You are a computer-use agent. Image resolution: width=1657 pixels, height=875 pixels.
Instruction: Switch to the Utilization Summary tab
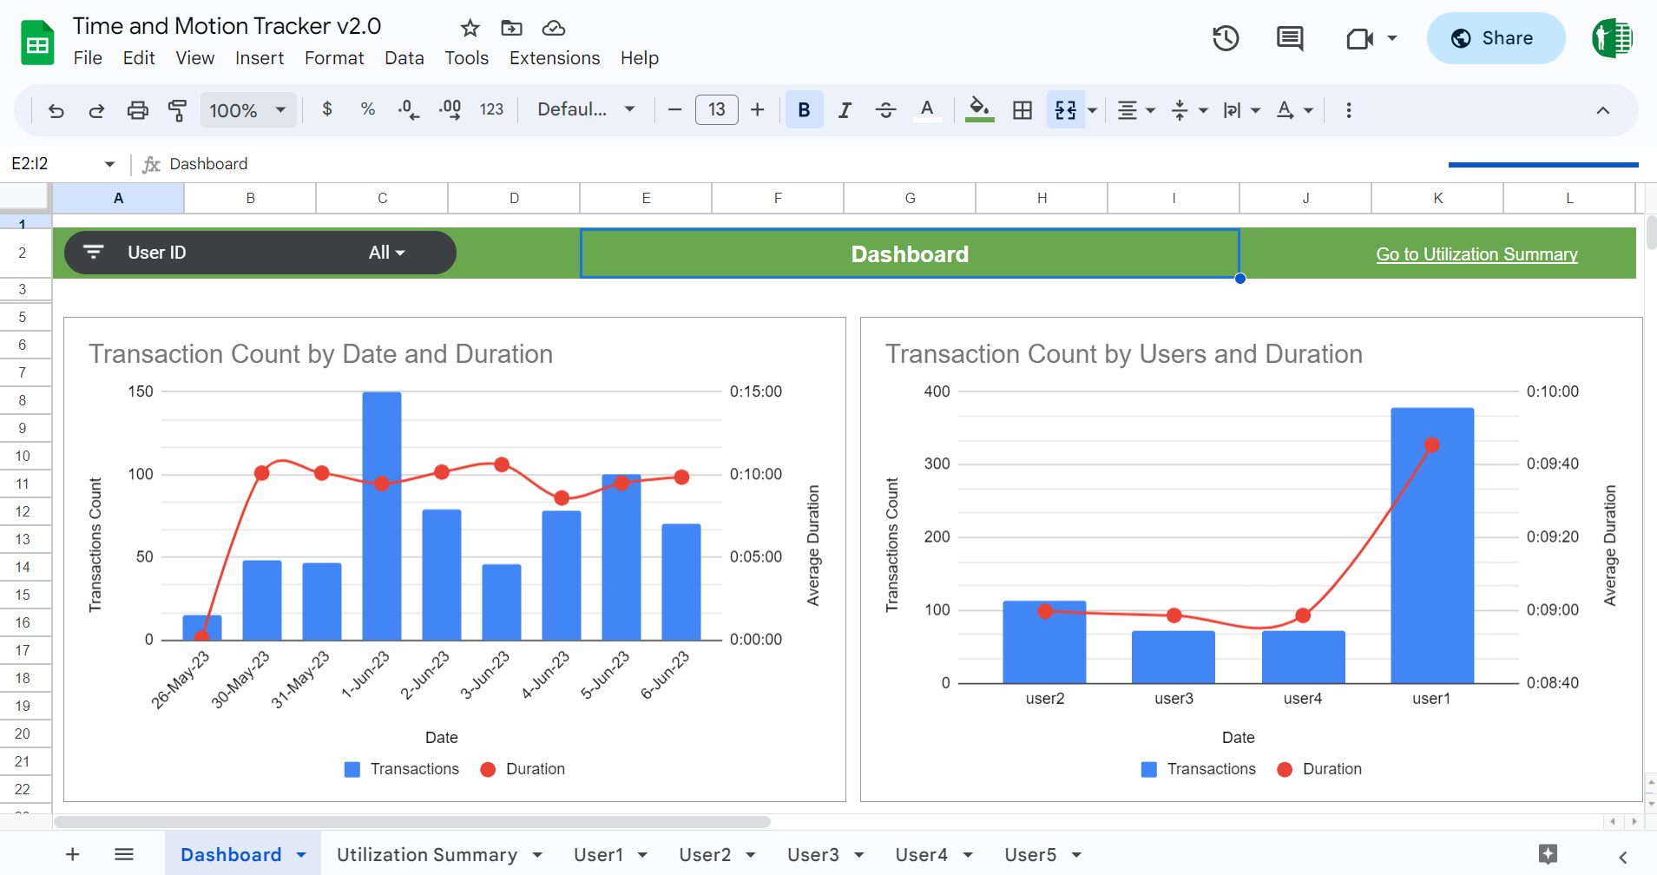(x=427, y=854)
